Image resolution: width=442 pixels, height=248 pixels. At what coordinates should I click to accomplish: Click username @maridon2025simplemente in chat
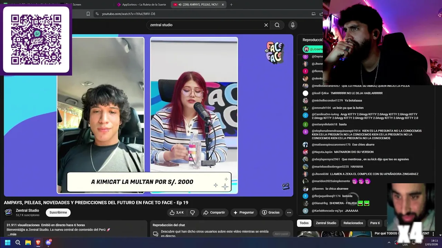331,181
